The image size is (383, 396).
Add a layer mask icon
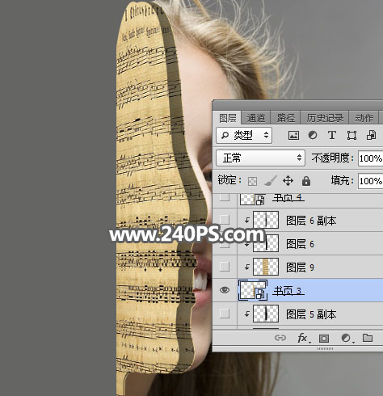323,338
